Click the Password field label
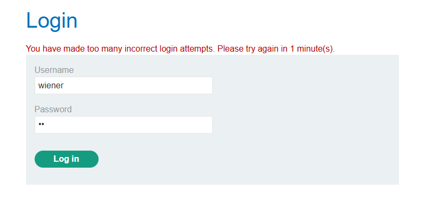 (53, 109)
